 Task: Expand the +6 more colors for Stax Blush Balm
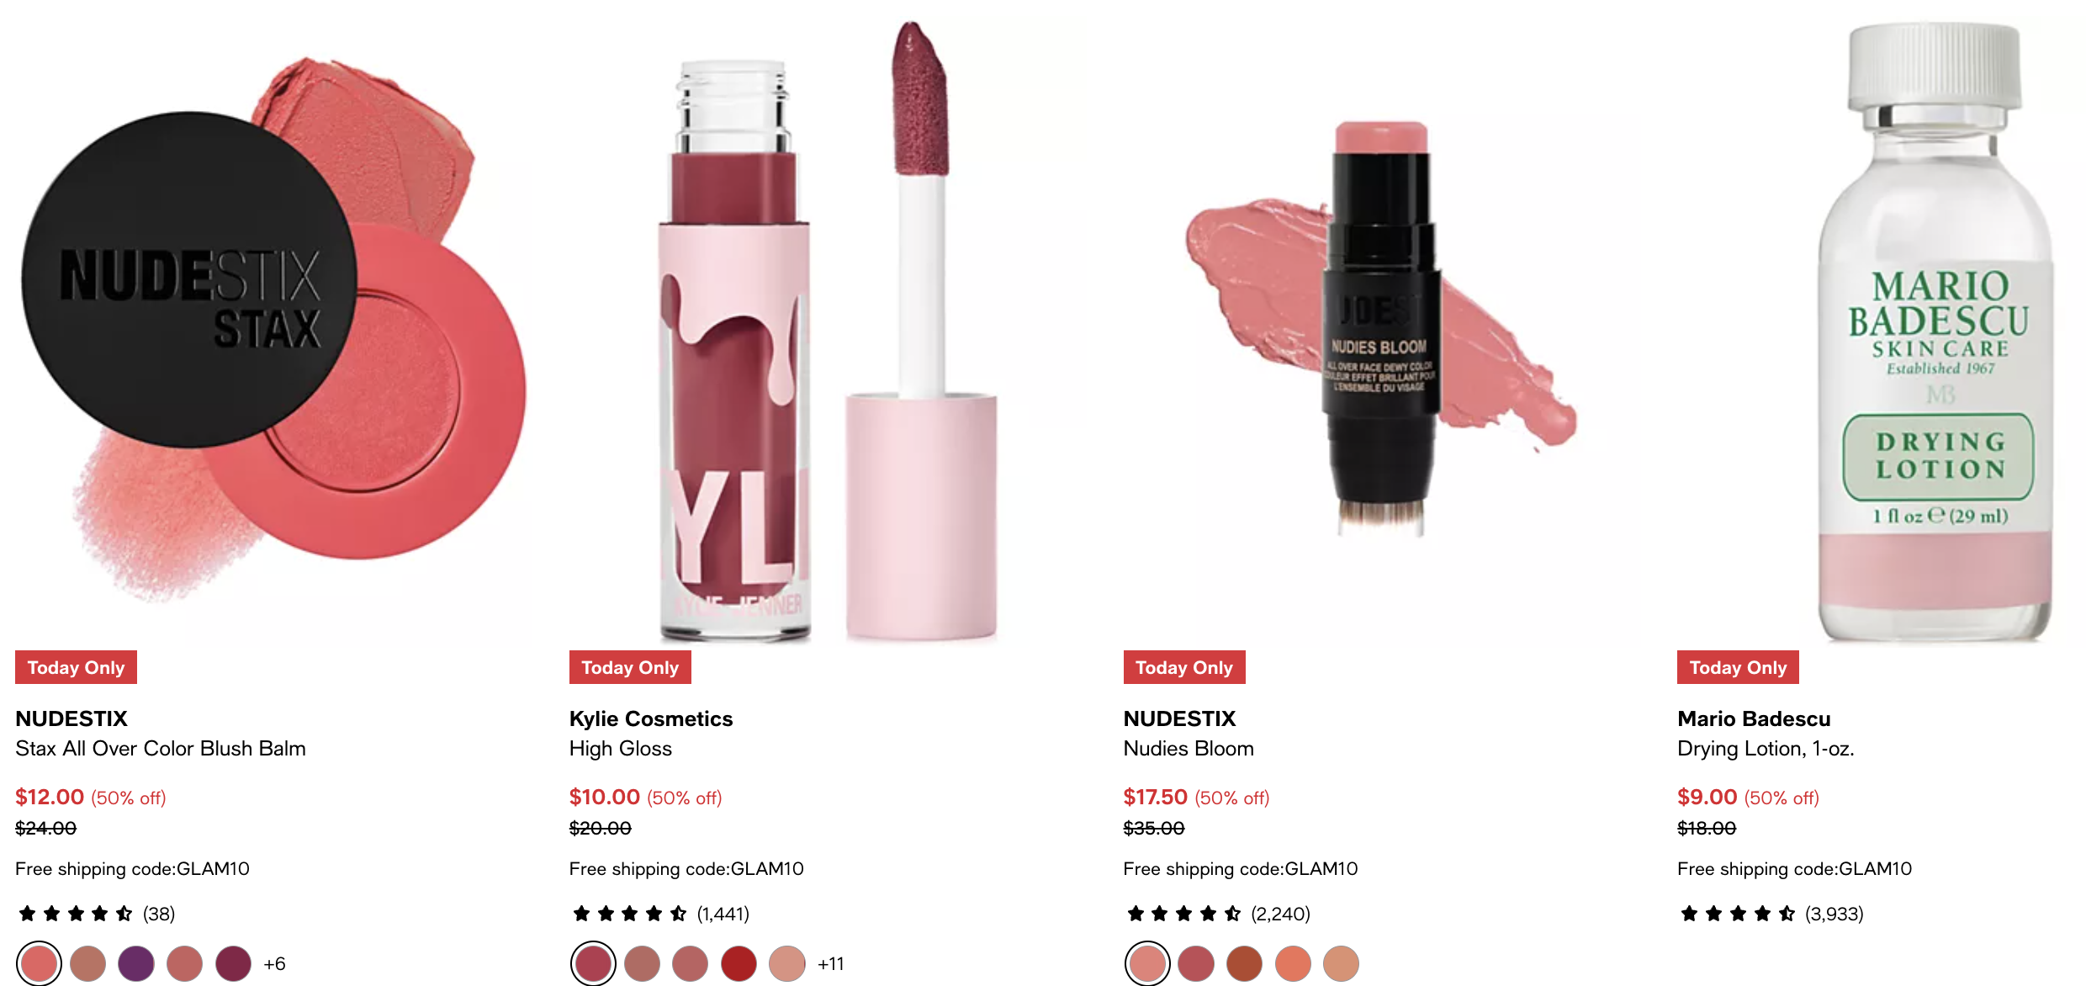click(x=274, y=964)
